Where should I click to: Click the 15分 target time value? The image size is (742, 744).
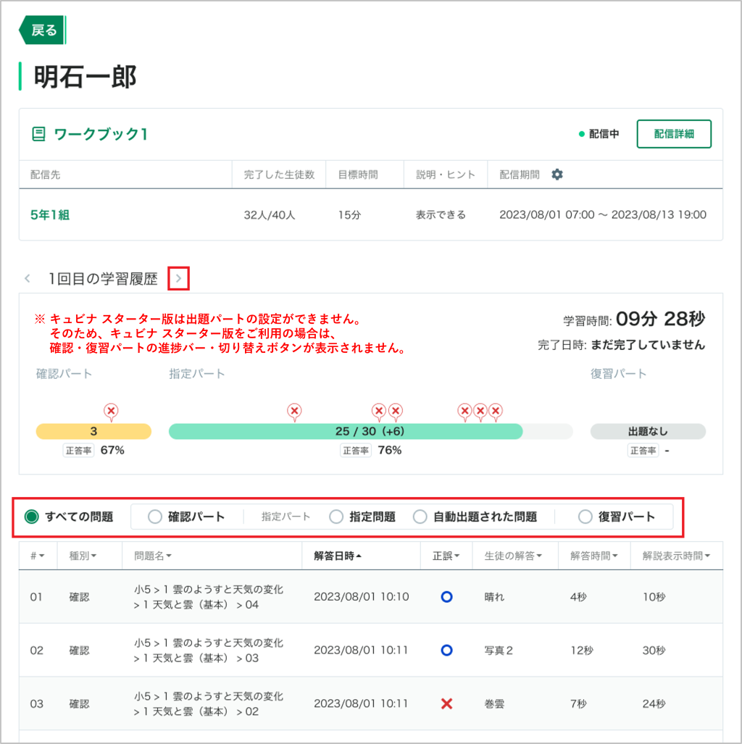point(349,215)
